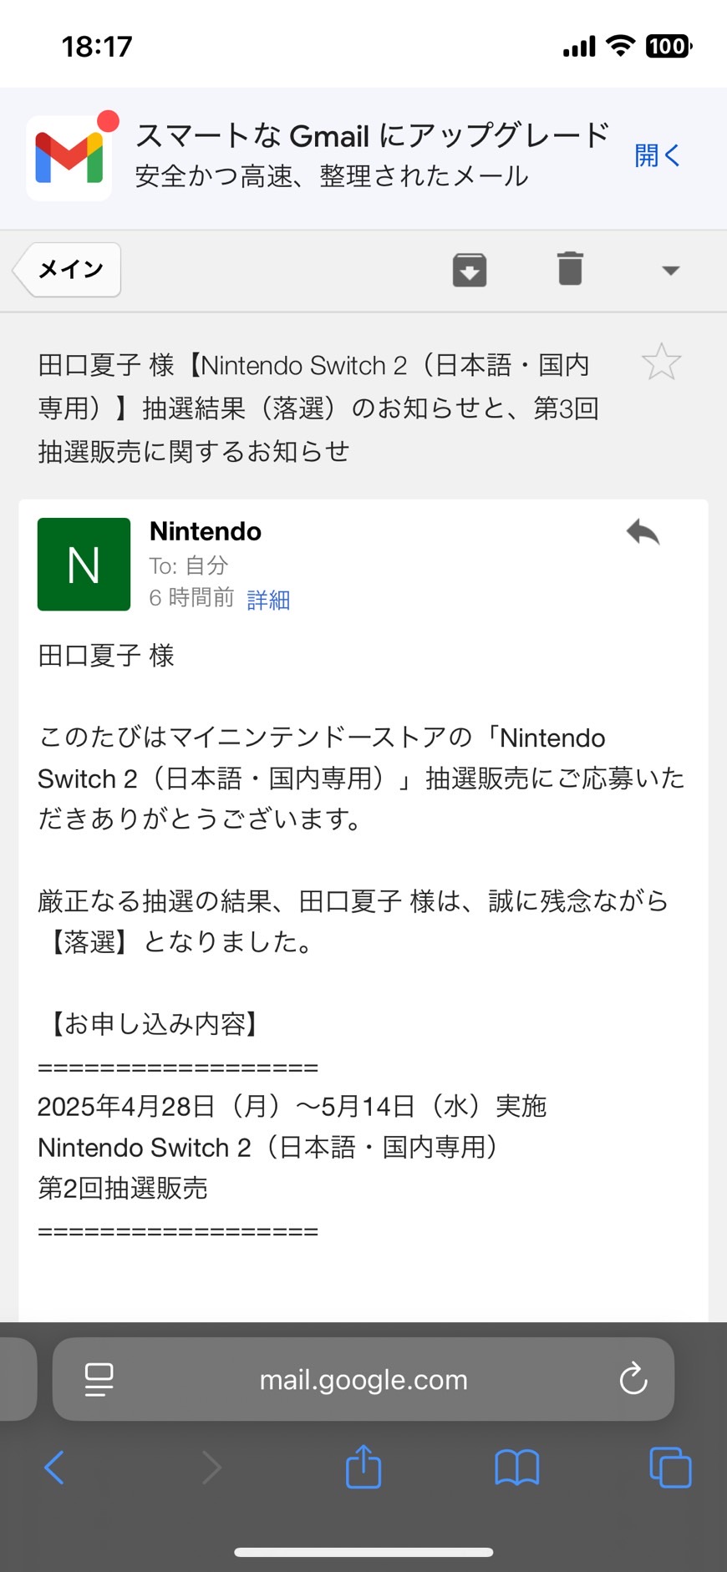Screen dimensions: 727x1572
Task: Archive this email with the archive icon
Action: click(470, 270)
